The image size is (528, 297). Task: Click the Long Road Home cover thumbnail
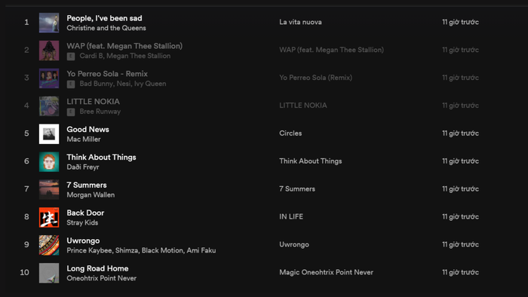[x=49, y=273]
